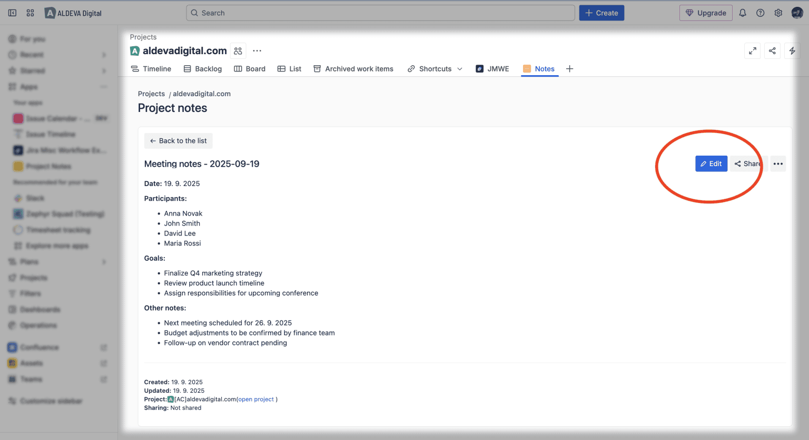
Task: Click the ALDEVA Digital logo
Action: [x=73, y=13]
